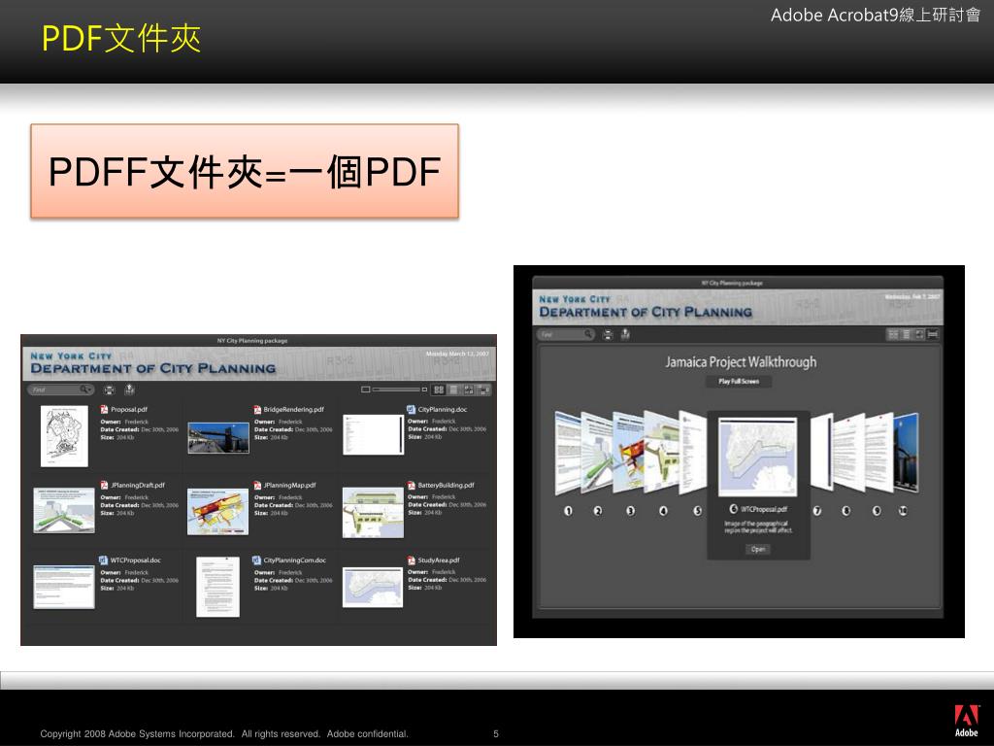Open the BatteryBuilding.pdf thumbnail
Viewport: 994px width, 746px height.
(x=373, y=513)
